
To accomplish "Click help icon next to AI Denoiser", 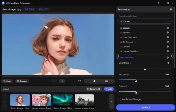I will tap(167, 33).
